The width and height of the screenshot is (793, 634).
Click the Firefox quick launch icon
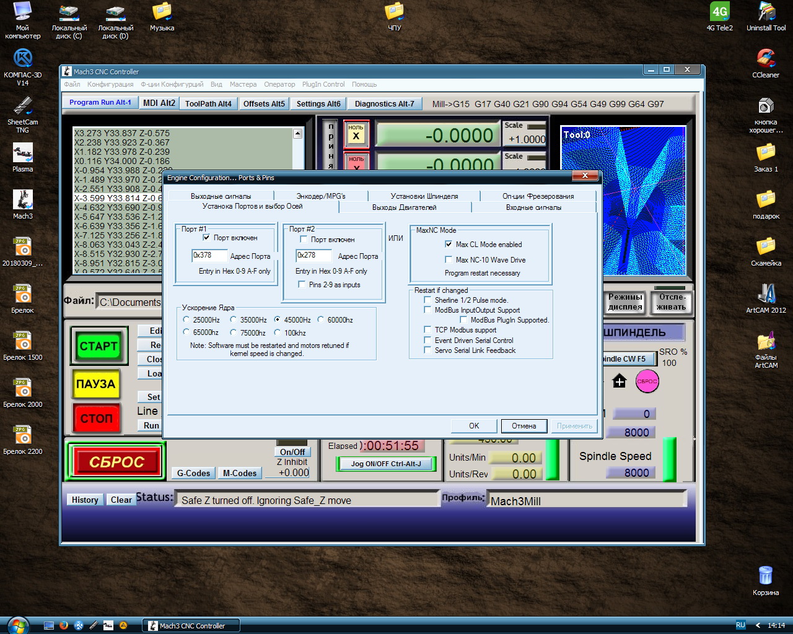(x=64, y=625)
